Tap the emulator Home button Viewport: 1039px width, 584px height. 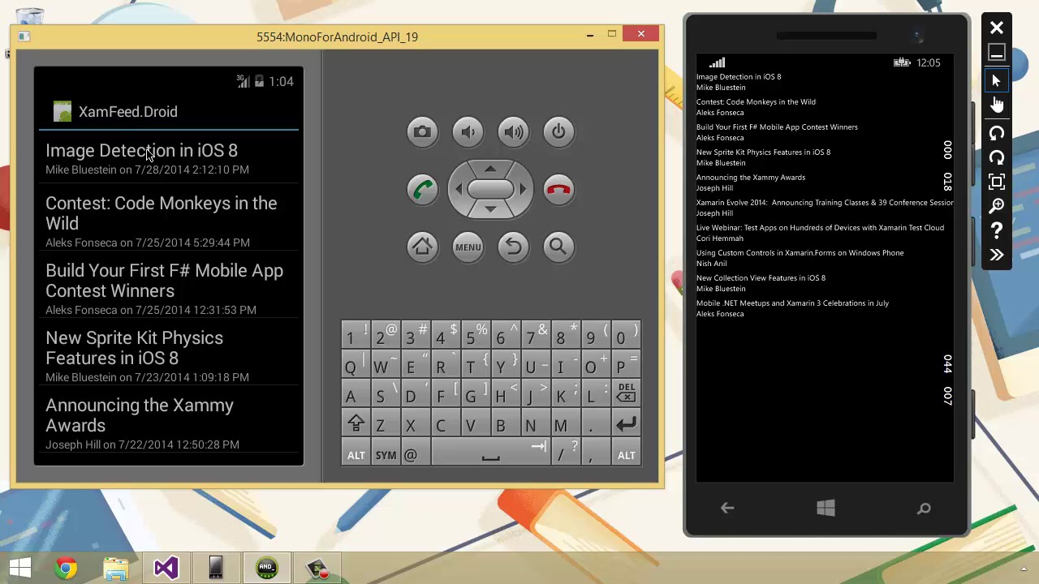click(422, 247)
